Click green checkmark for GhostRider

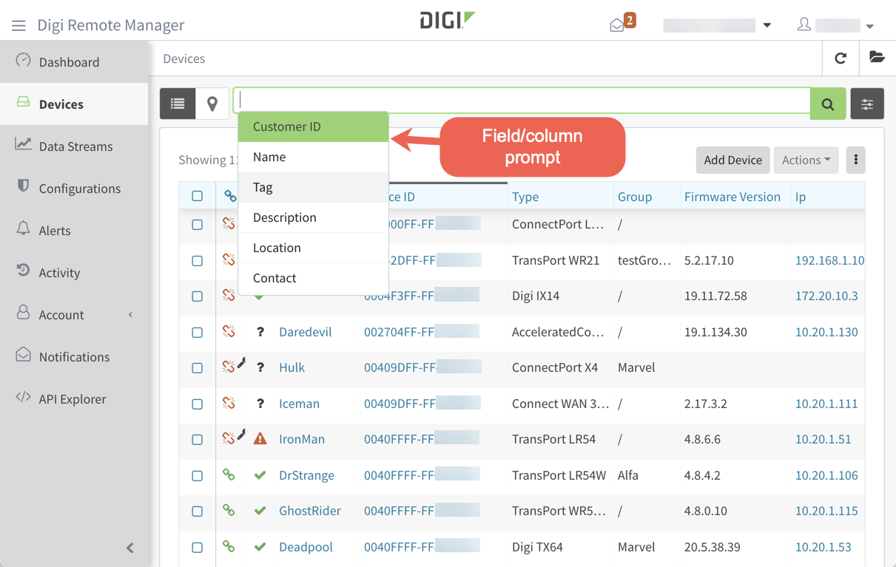pyautogui.click(x=260, y=511)
